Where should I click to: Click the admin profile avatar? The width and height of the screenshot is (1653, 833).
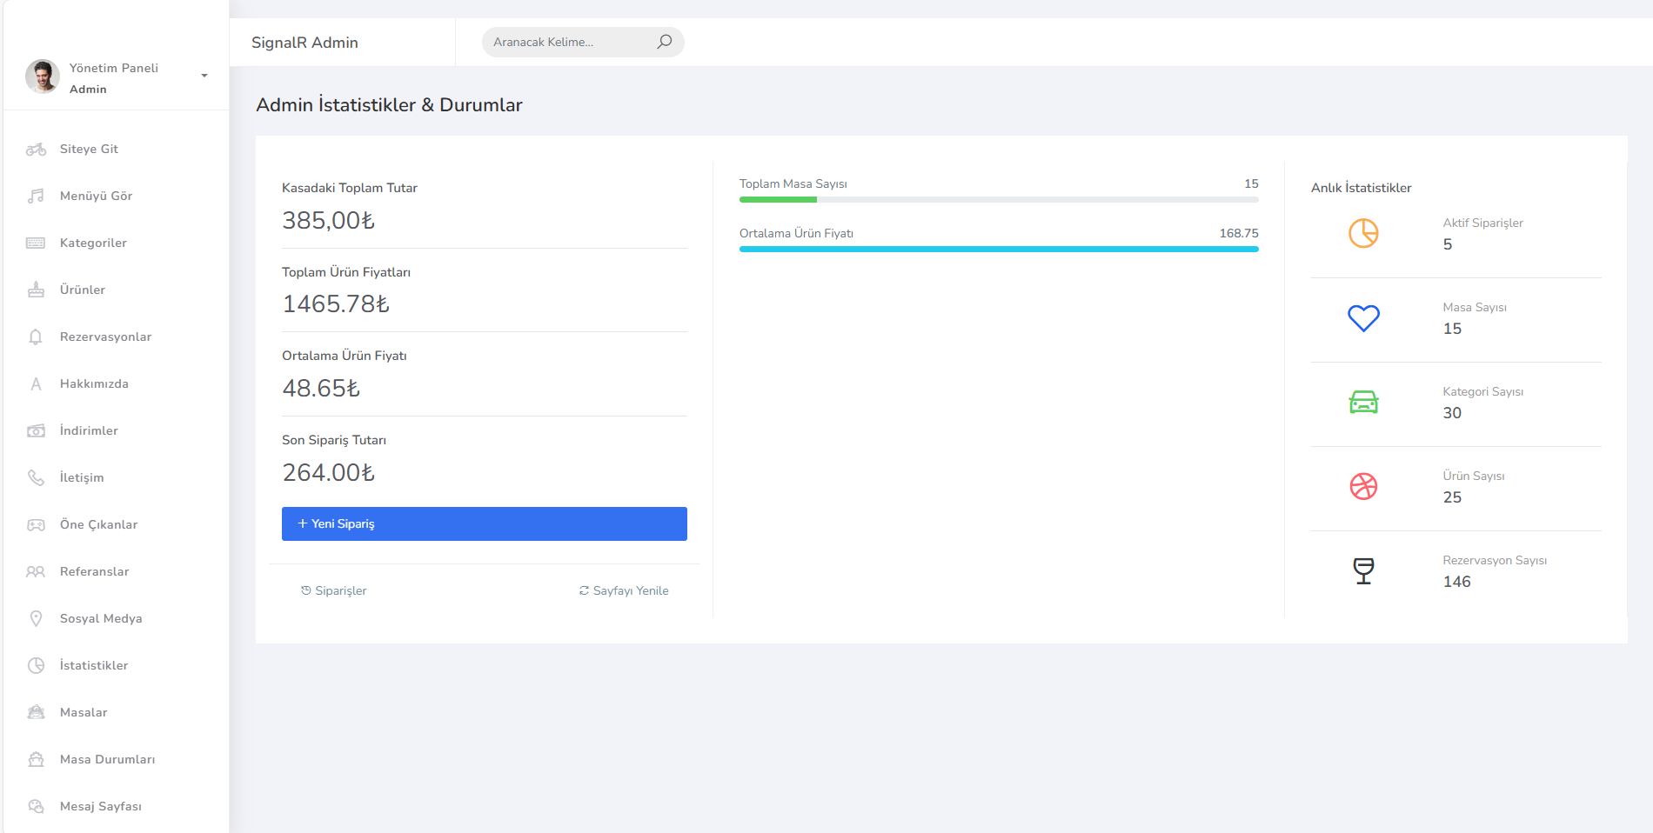click(x=43, y=77)
